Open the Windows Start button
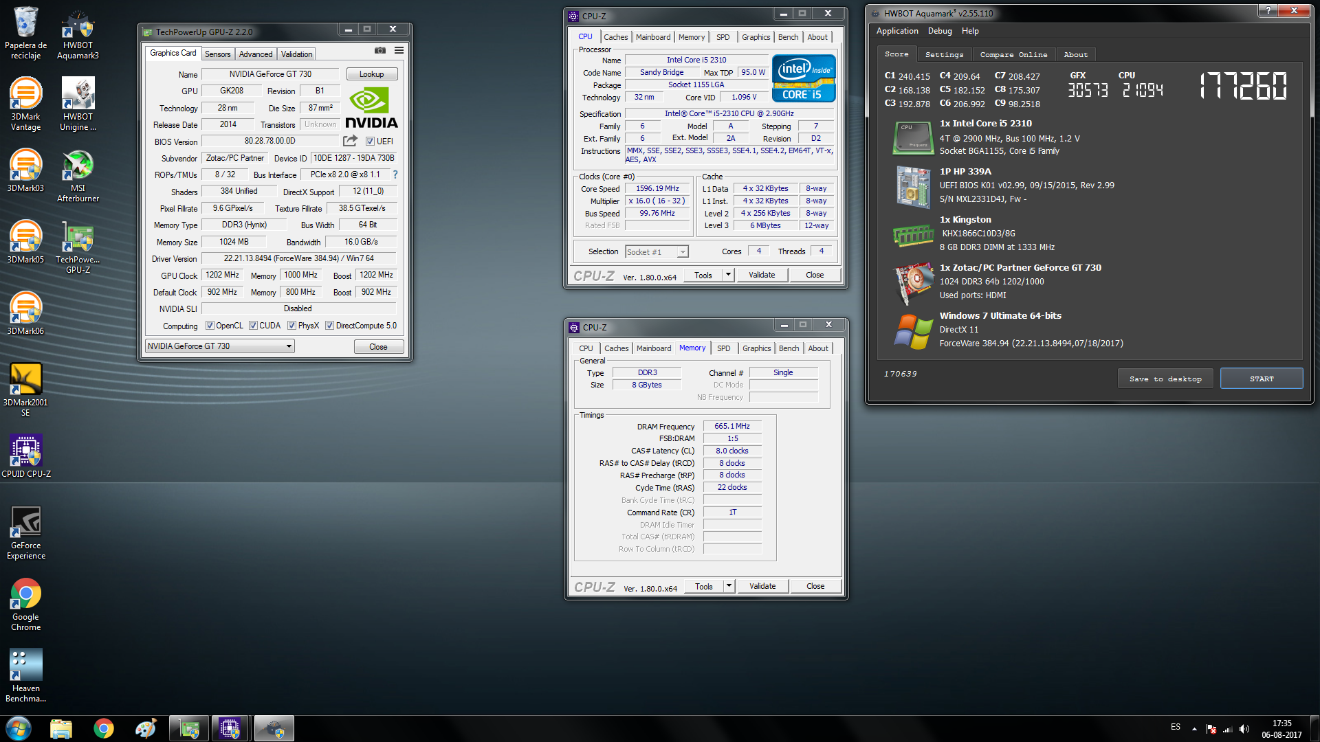The height and width of the screenshot is (742, 1320). [19, 728]
